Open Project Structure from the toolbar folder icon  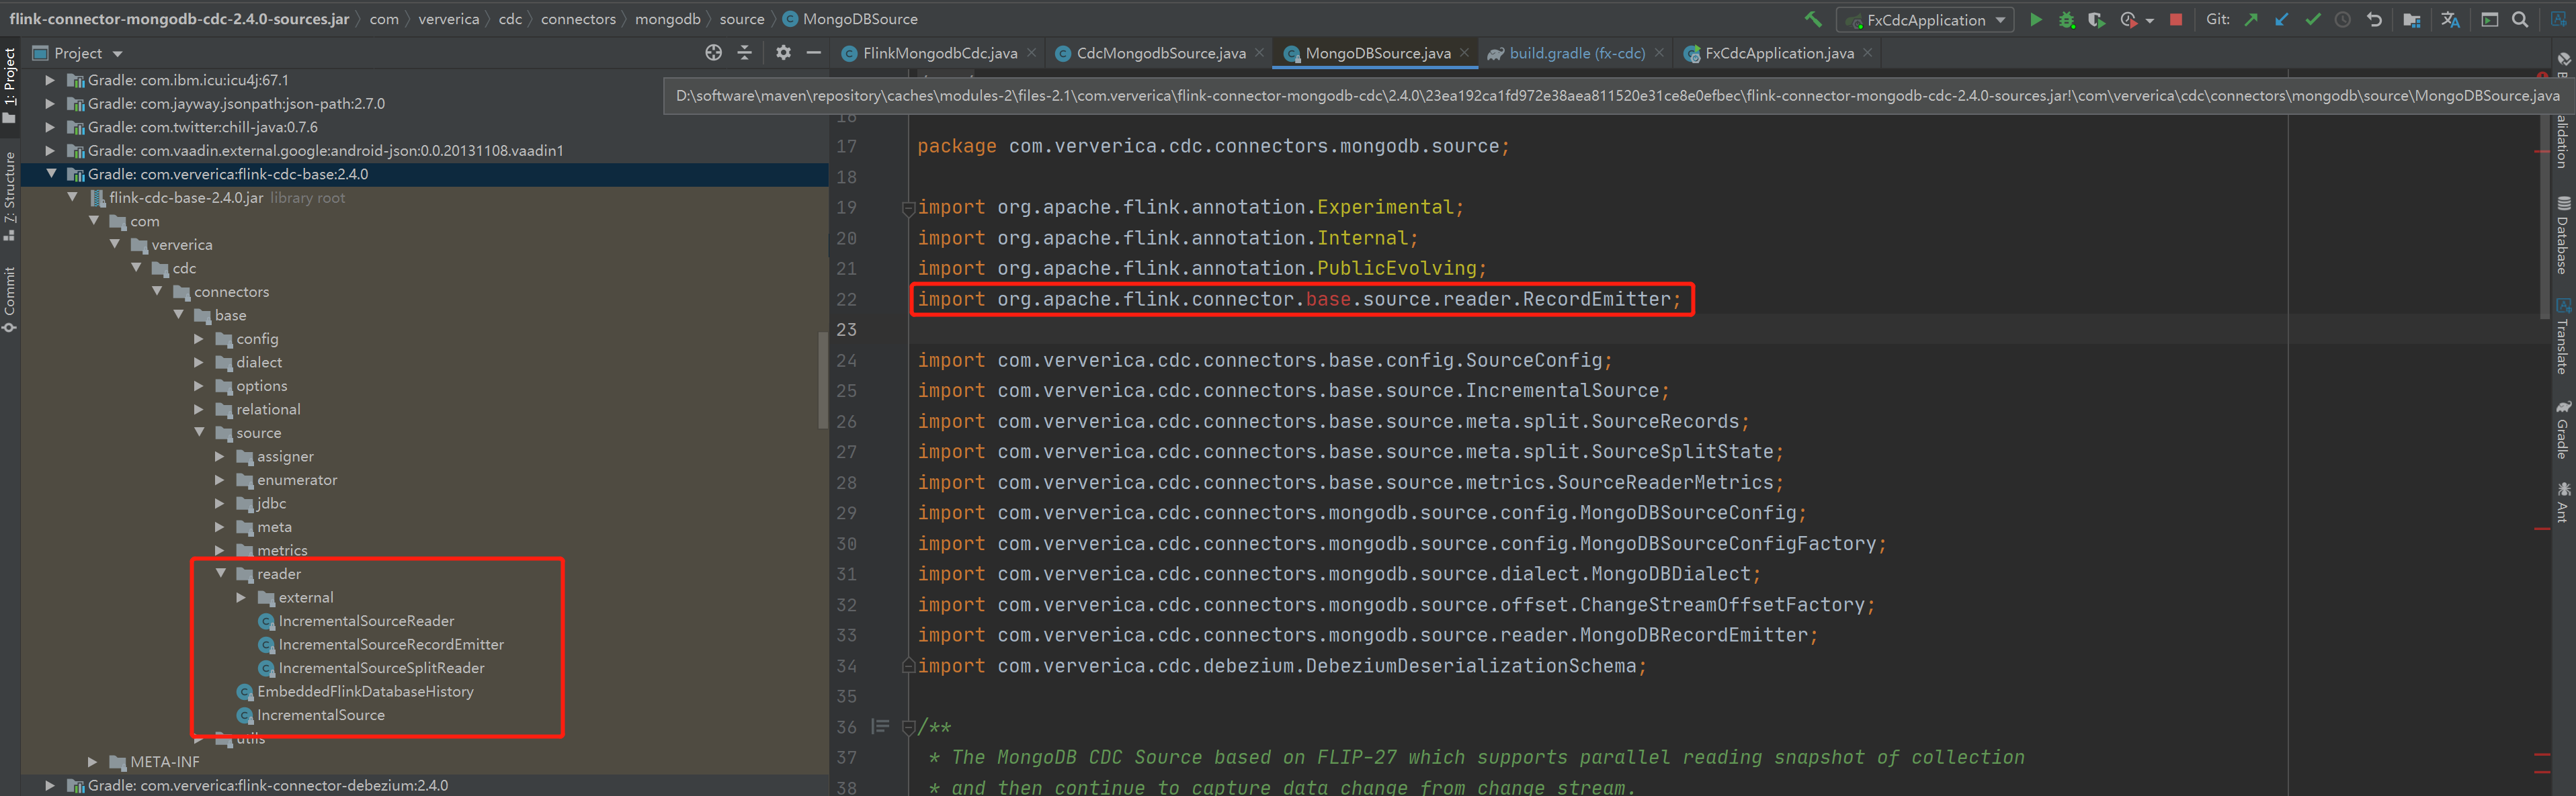click(x=2411, y=19)
